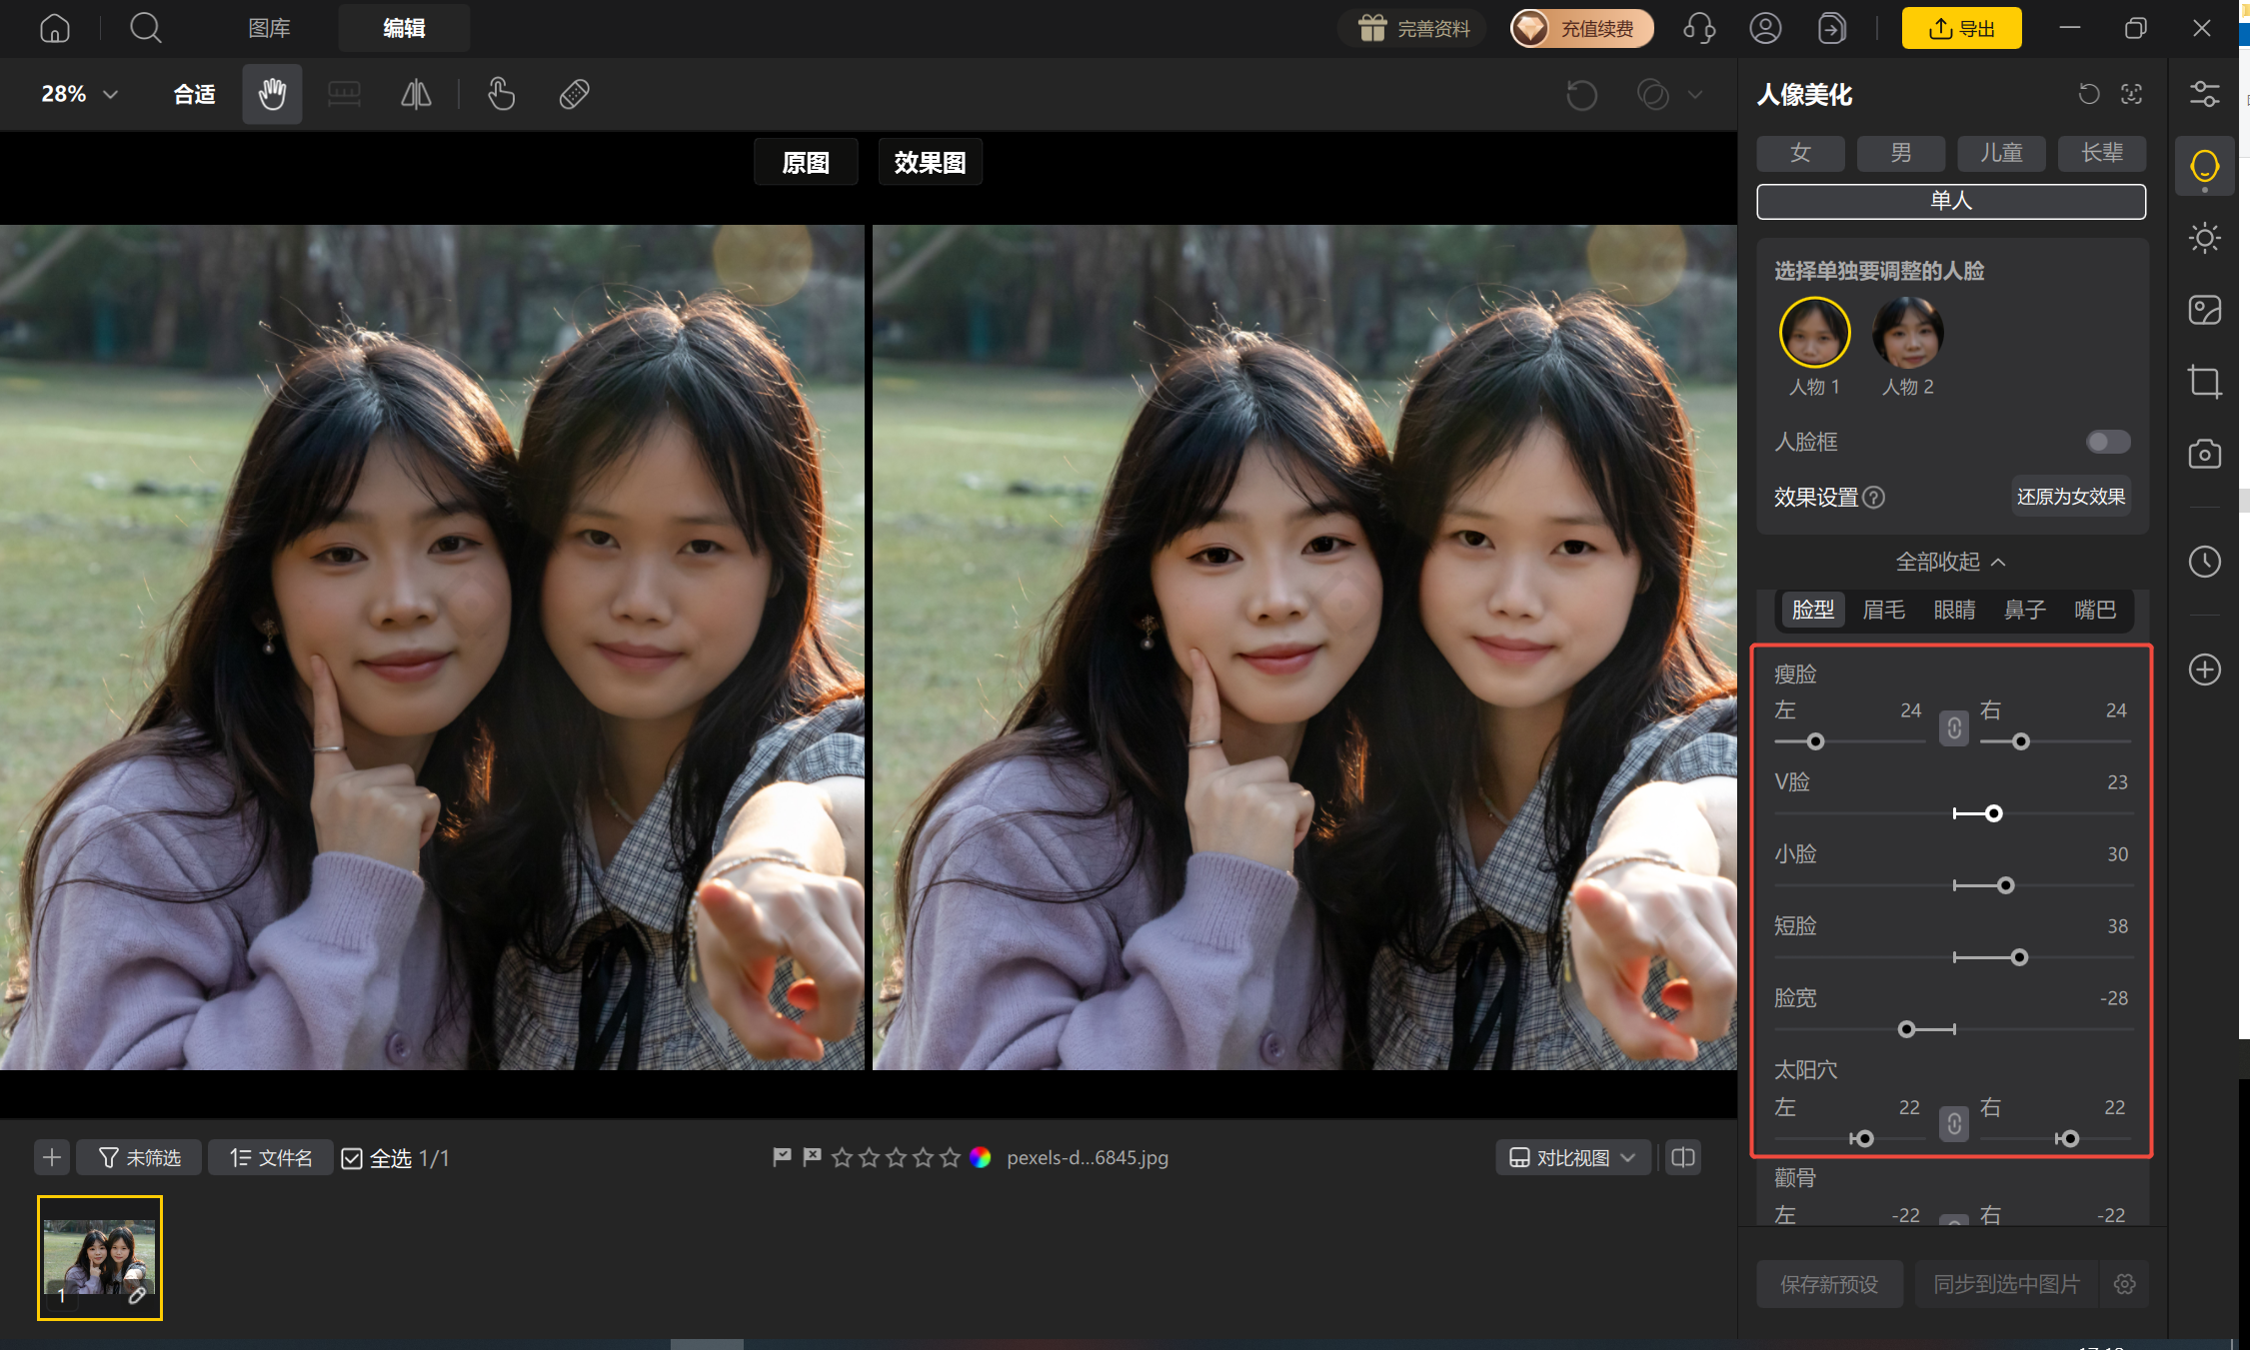Select the 儿童 child preset button

click(x=2001, y=153)
